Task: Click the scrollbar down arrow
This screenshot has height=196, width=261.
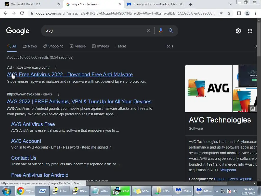Action: pyautogui.click(x=259, y=179)
